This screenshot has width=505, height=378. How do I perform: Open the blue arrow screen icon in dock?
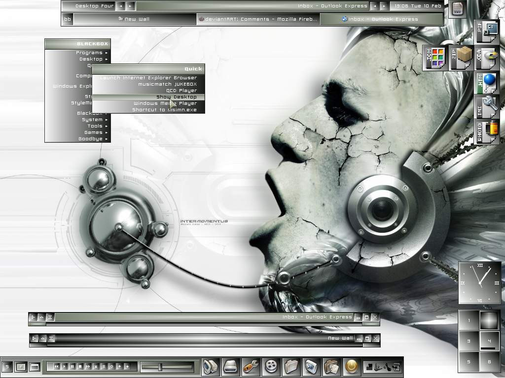[311, 366]
